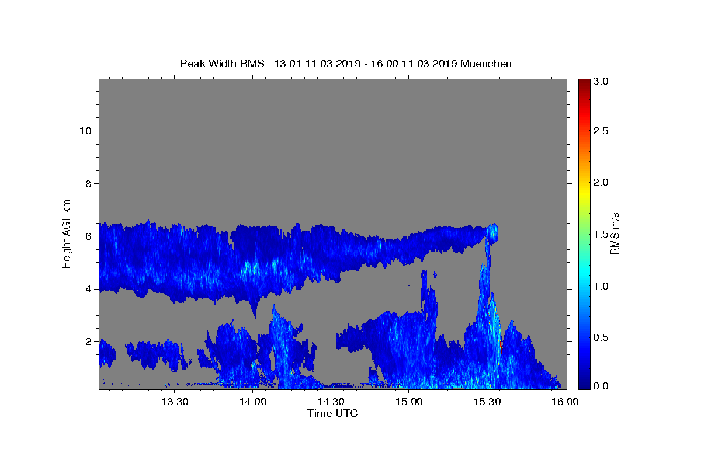Click the cloud layer at 5 km near 13:30

pos(175,263)
